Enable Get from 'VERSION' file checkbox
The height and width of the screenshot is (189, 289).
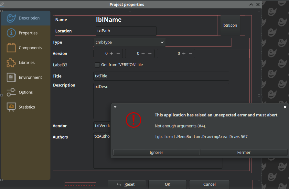[x=97, y=65]
